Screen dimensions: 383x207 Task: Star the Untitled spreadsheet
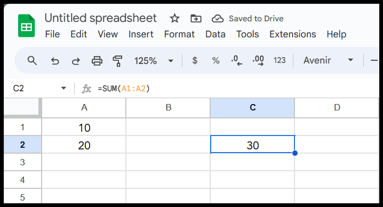tap(174, 18)
